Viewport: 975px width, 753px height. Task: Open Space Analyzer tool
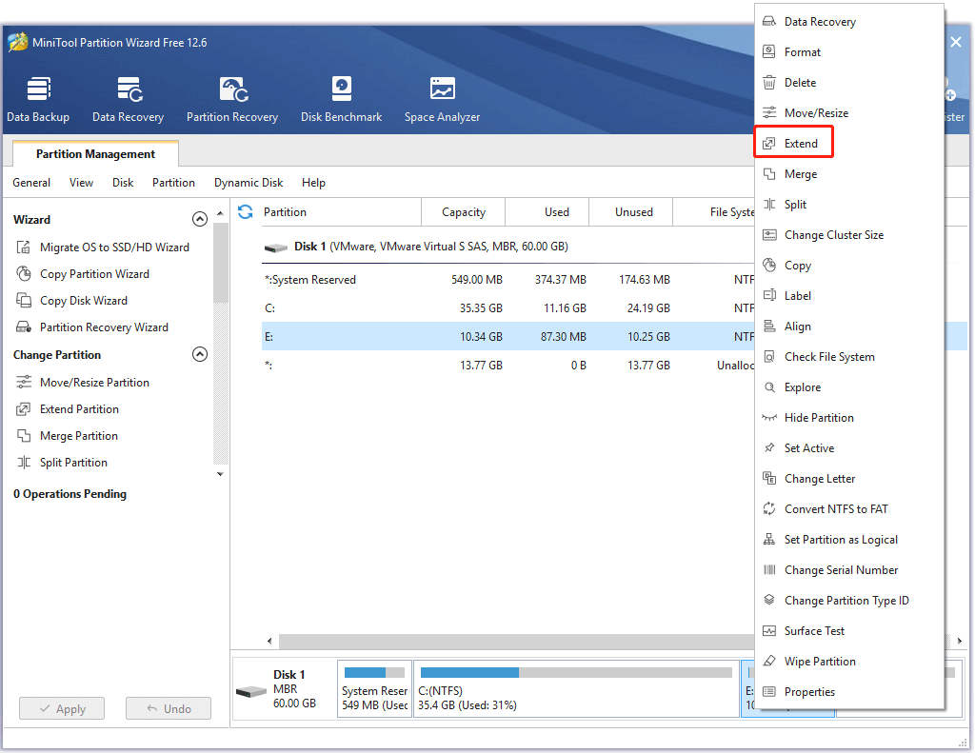point(442,99)
